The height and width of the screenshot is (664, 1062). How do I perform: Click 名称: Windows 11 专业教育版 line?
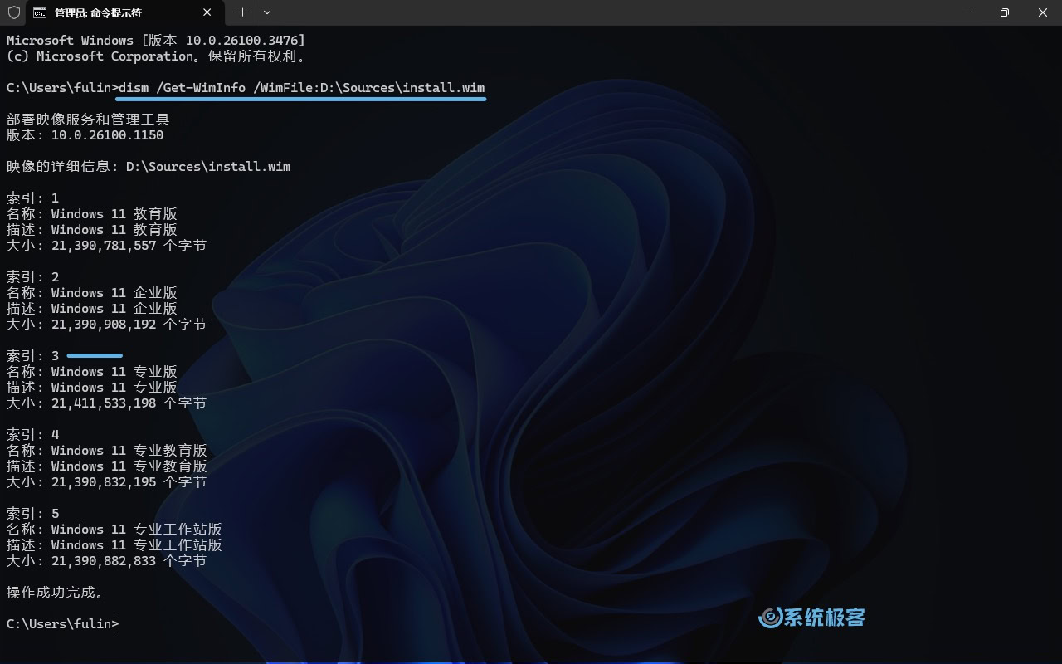coord(107,451)
